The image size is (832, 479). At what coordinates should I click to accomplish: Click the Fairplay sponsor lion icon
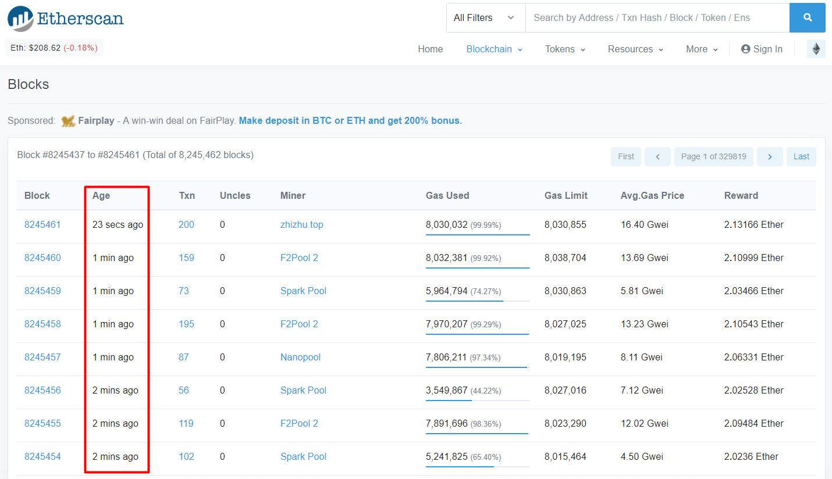68,121
